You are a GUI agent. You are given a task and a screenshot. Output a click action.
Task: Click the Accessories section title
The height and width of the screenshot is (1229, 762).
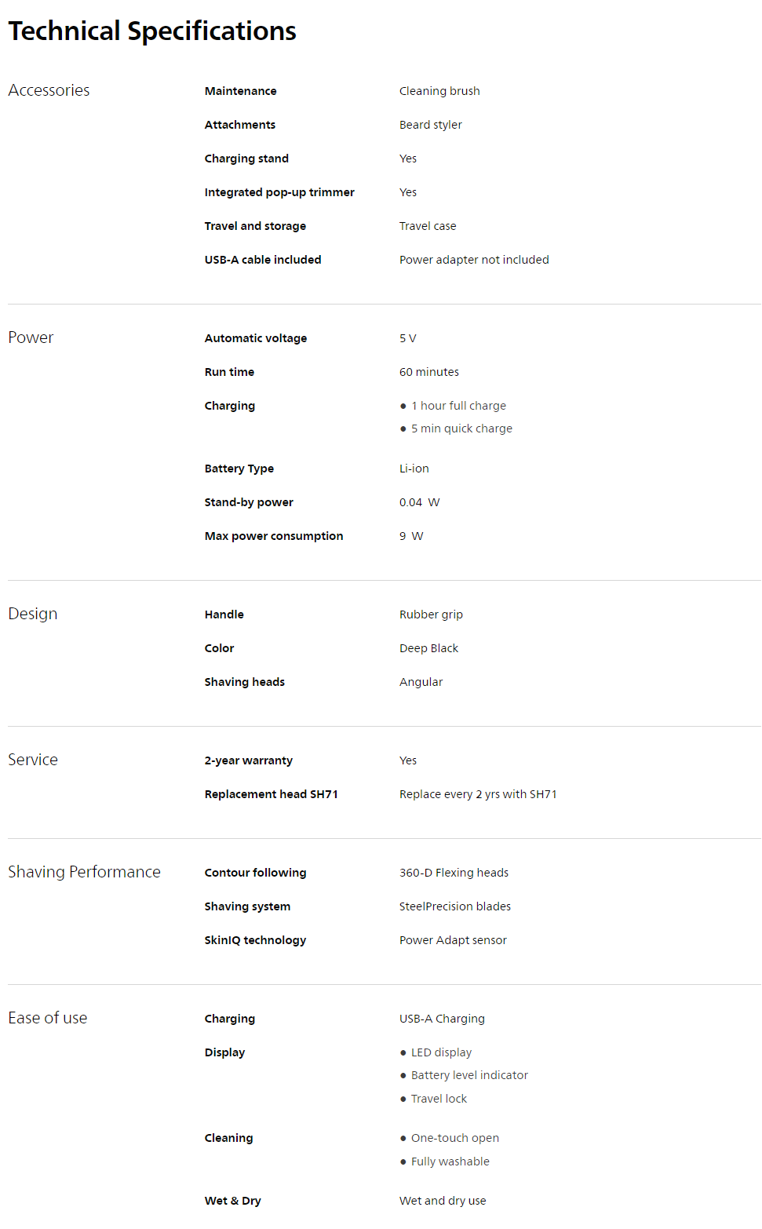coord(49,90)
